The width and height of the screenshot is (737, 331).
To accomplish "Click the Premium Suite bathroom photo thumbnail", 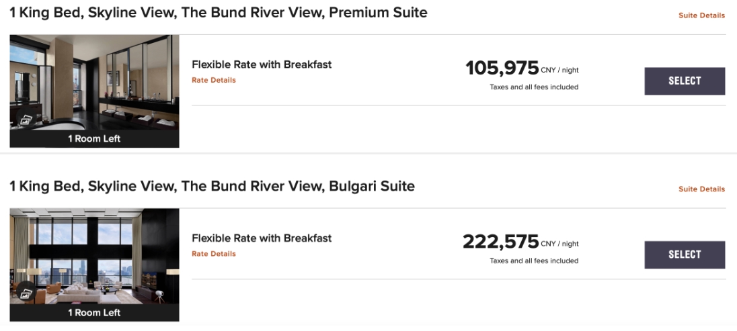I will 94,81.
